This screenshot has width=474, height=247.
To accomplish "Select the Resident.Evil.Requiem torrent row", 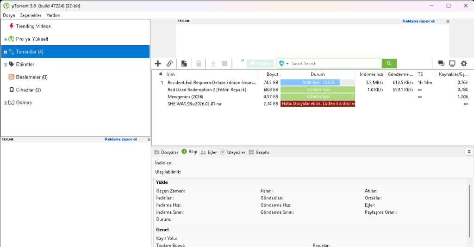I will click(312, 82).
